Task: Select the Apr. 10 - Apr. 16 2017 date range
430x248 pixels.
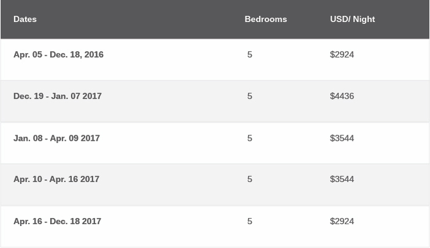Action: pos(57,179)
